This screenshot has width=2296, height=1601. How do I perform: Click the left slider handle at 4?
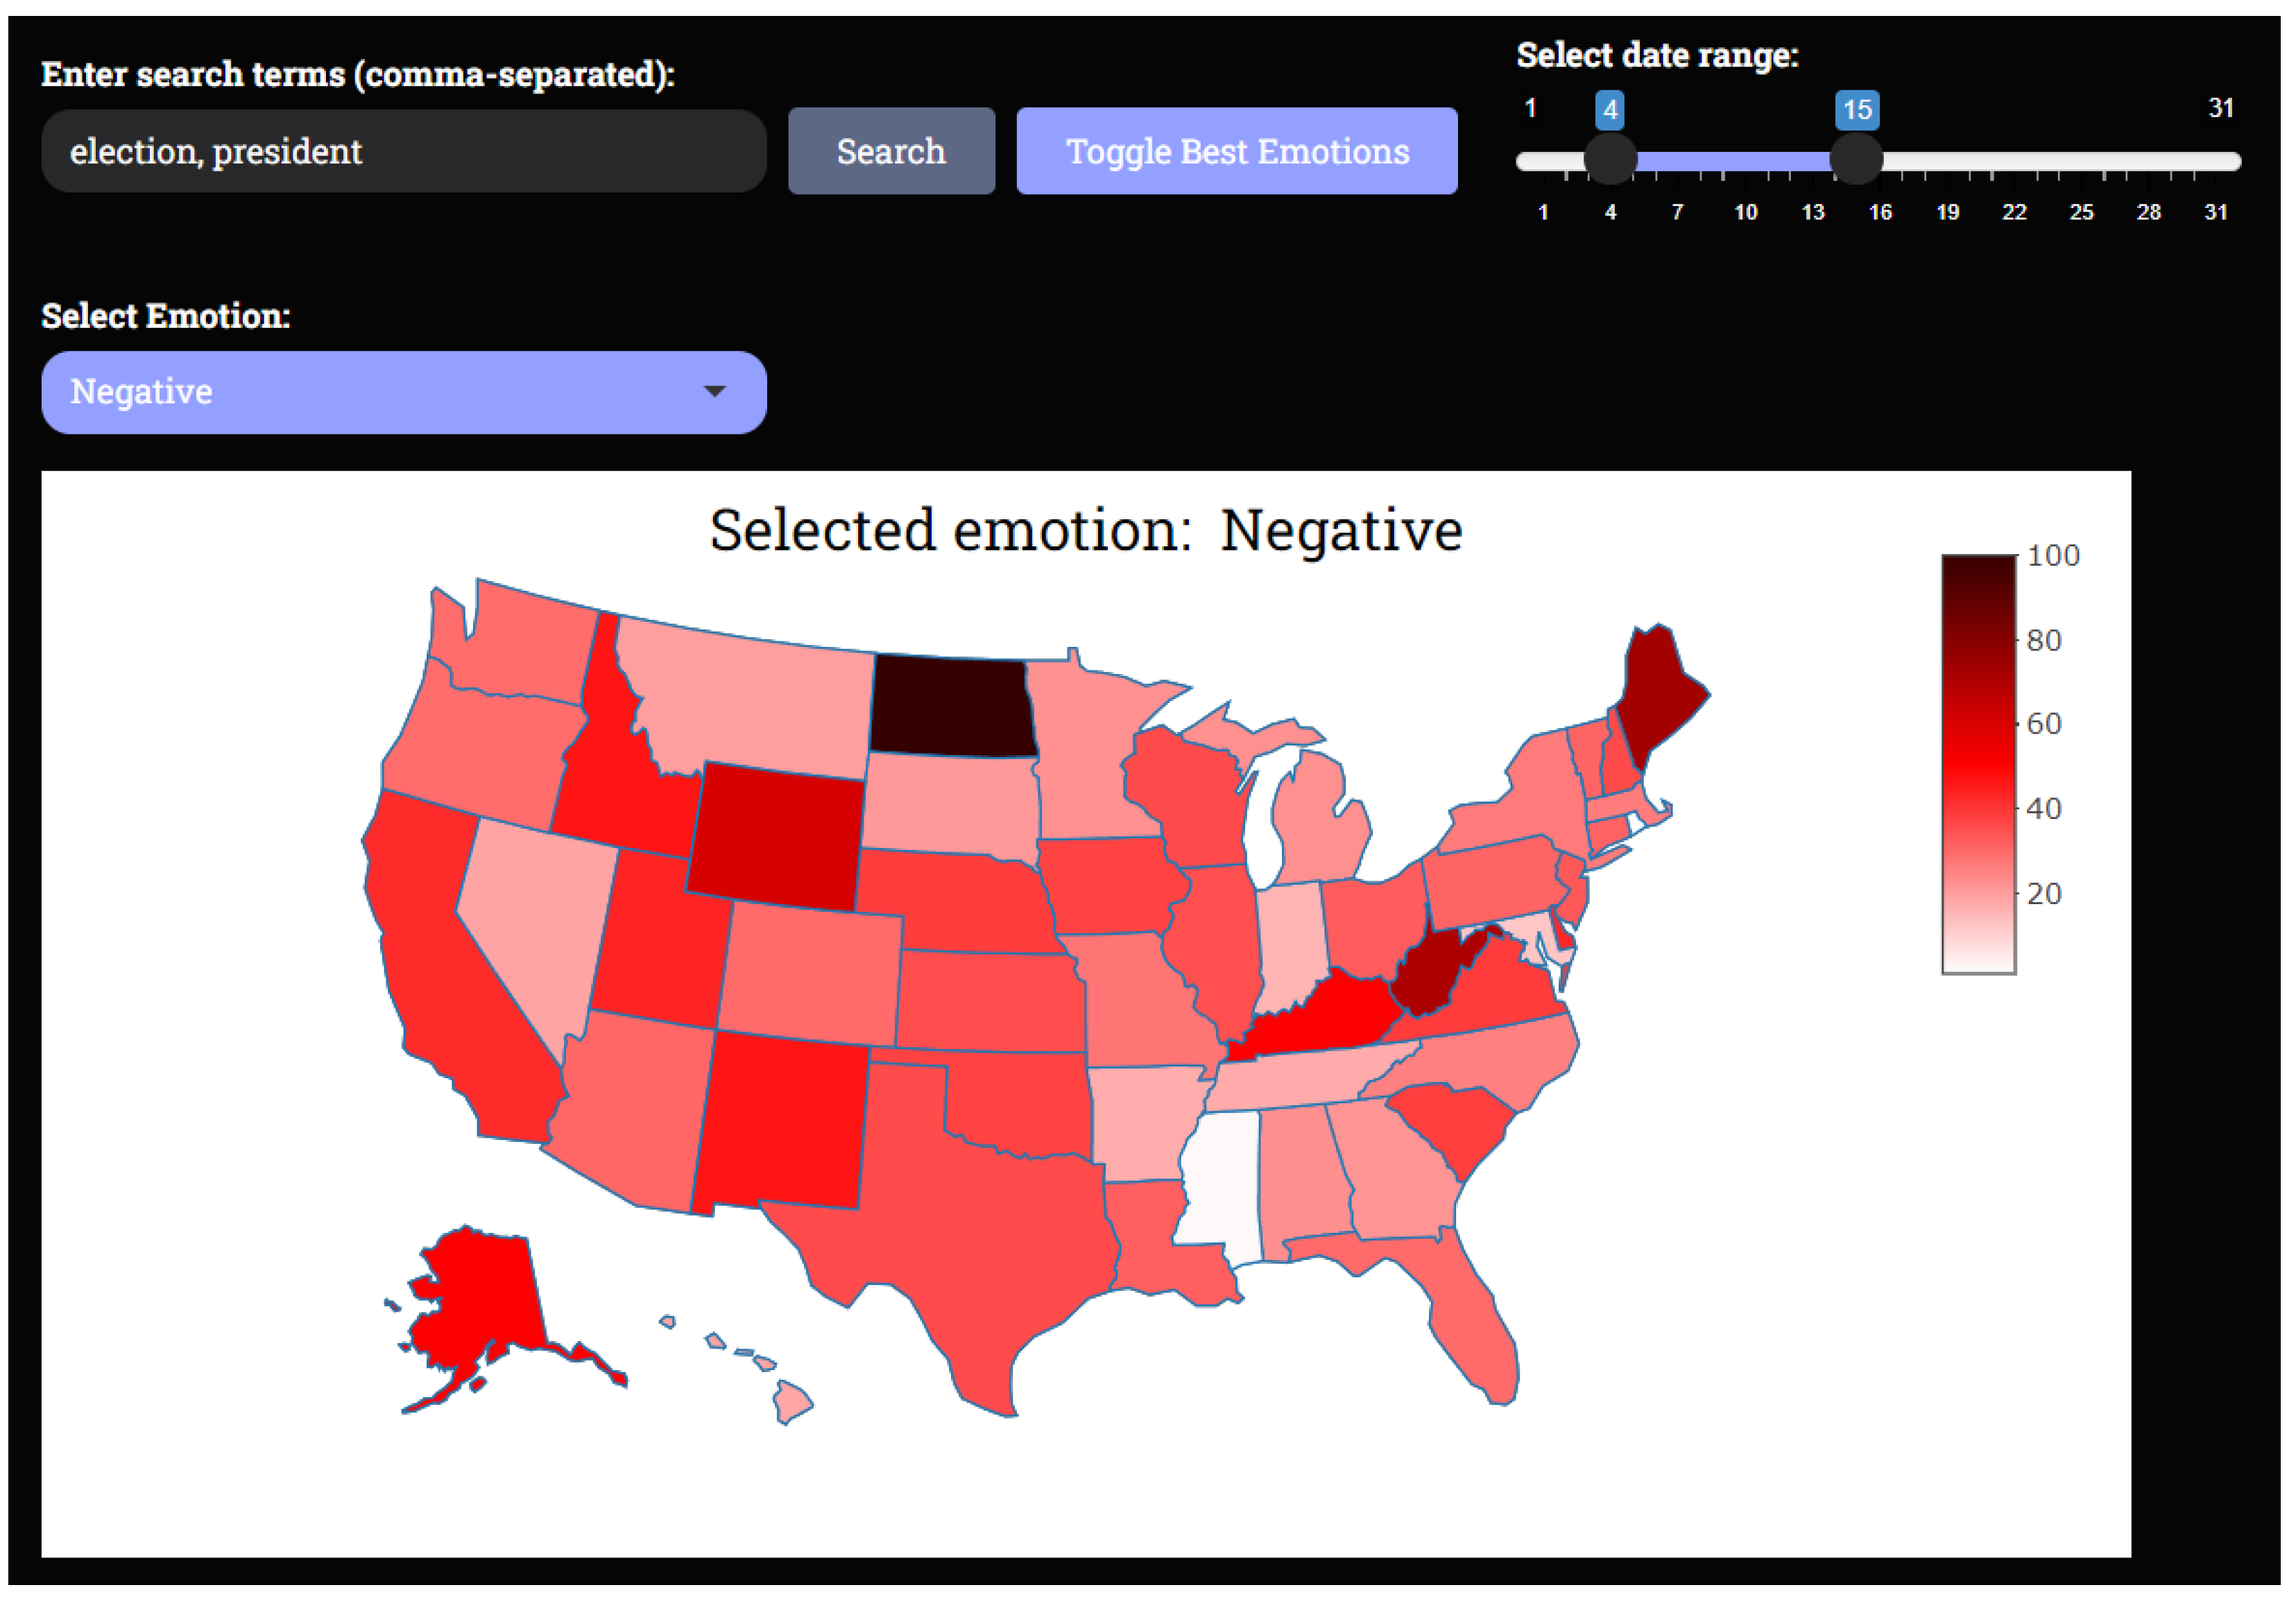click(1610, 160)
